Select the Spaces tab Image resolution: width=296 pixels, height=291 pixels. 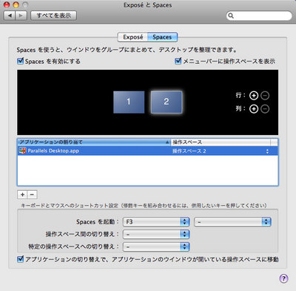pyautogui.click(x=162, y=37)
